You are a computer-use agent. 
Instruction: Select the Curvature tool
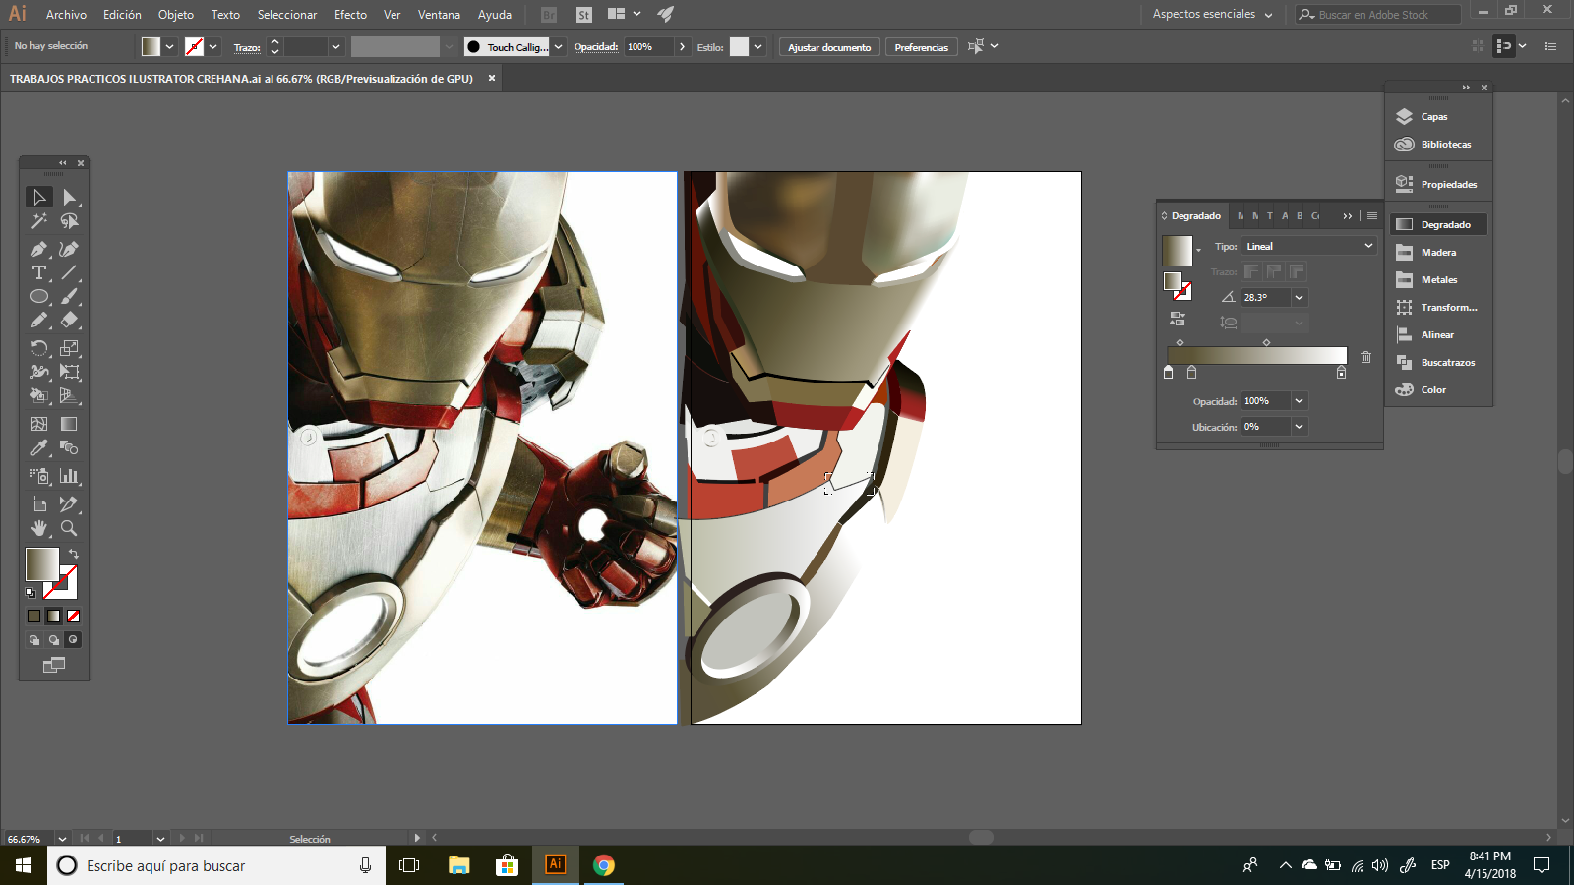(69, 249)
